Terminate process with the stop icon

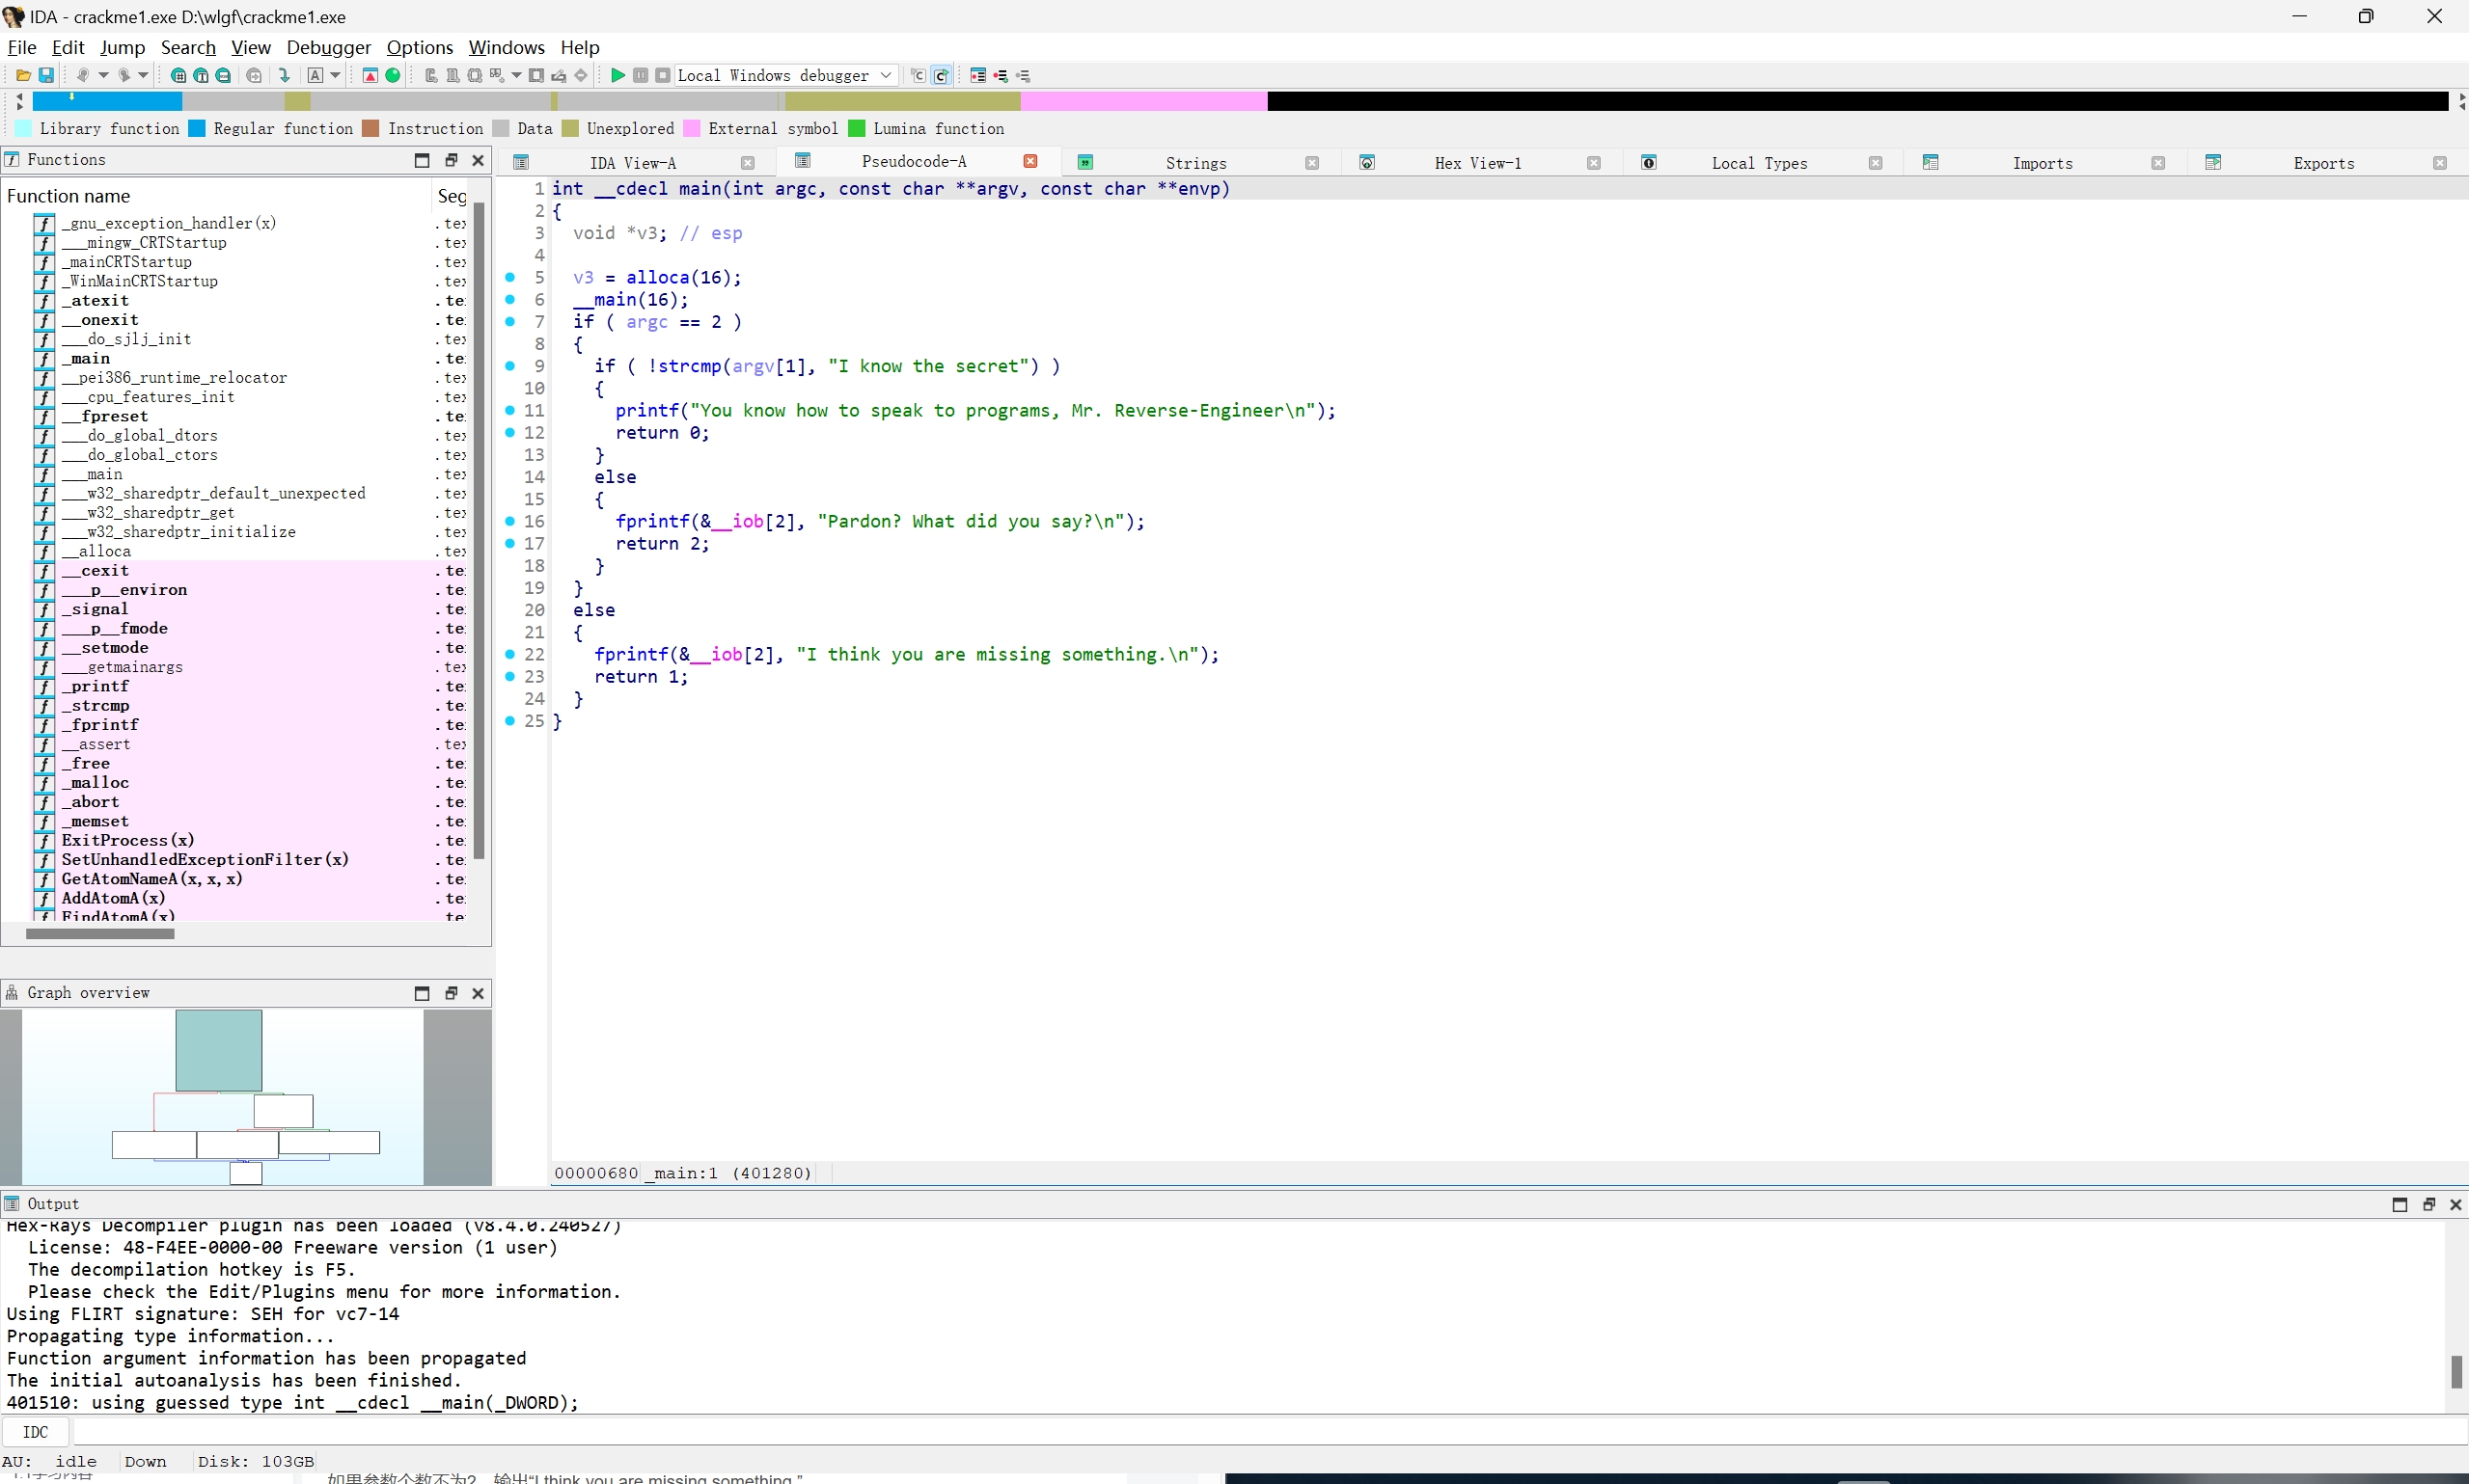662,75
